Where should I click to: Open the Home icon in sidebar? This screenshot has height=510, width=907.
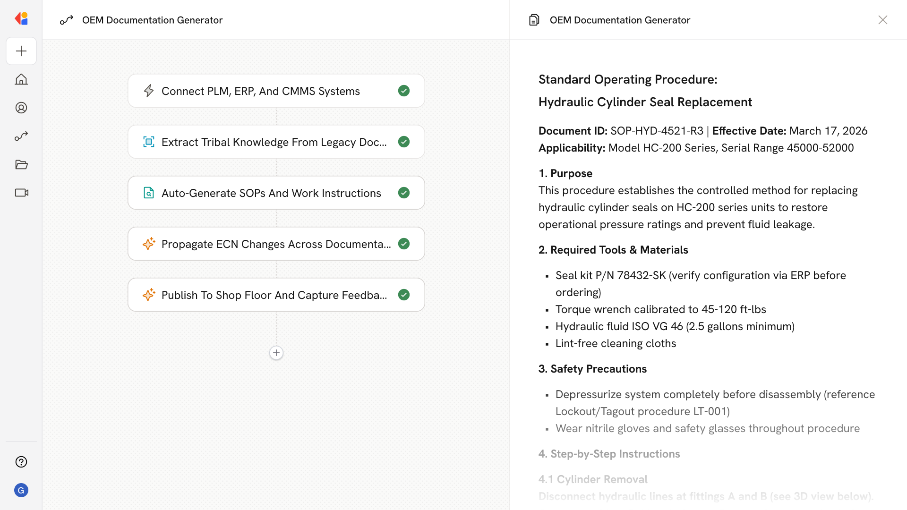pyautogui.click(x=21, y=79)
